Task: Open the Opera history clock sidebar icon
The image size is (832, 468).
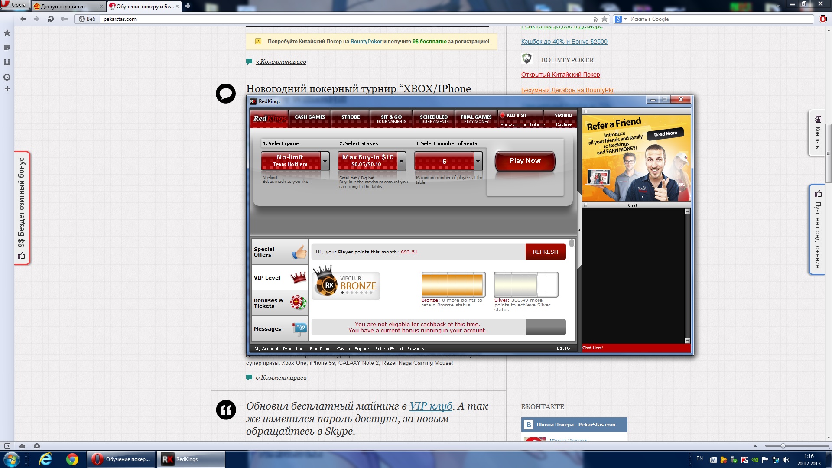Action: tap(7, 77)
